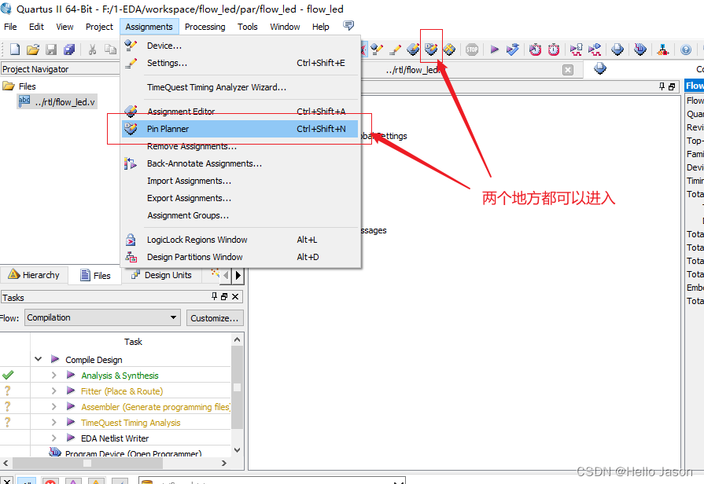
Task: Collapse the Compile Design task group
Action: (x=39, y=359)
